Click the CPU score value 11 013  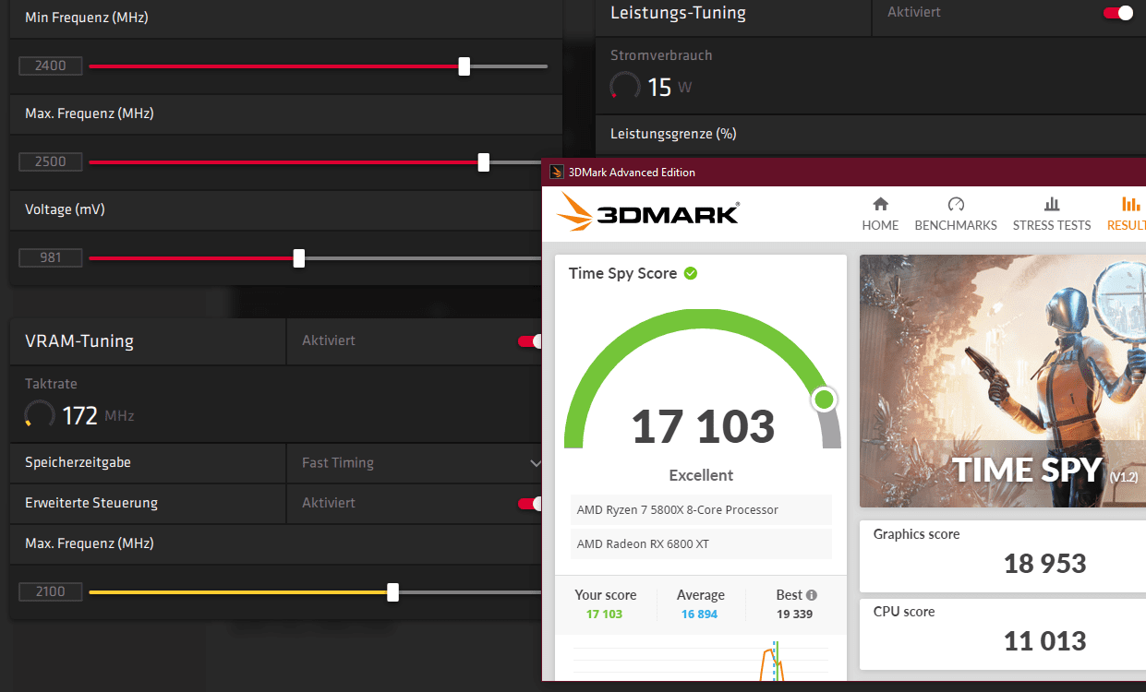(1045, 641)
